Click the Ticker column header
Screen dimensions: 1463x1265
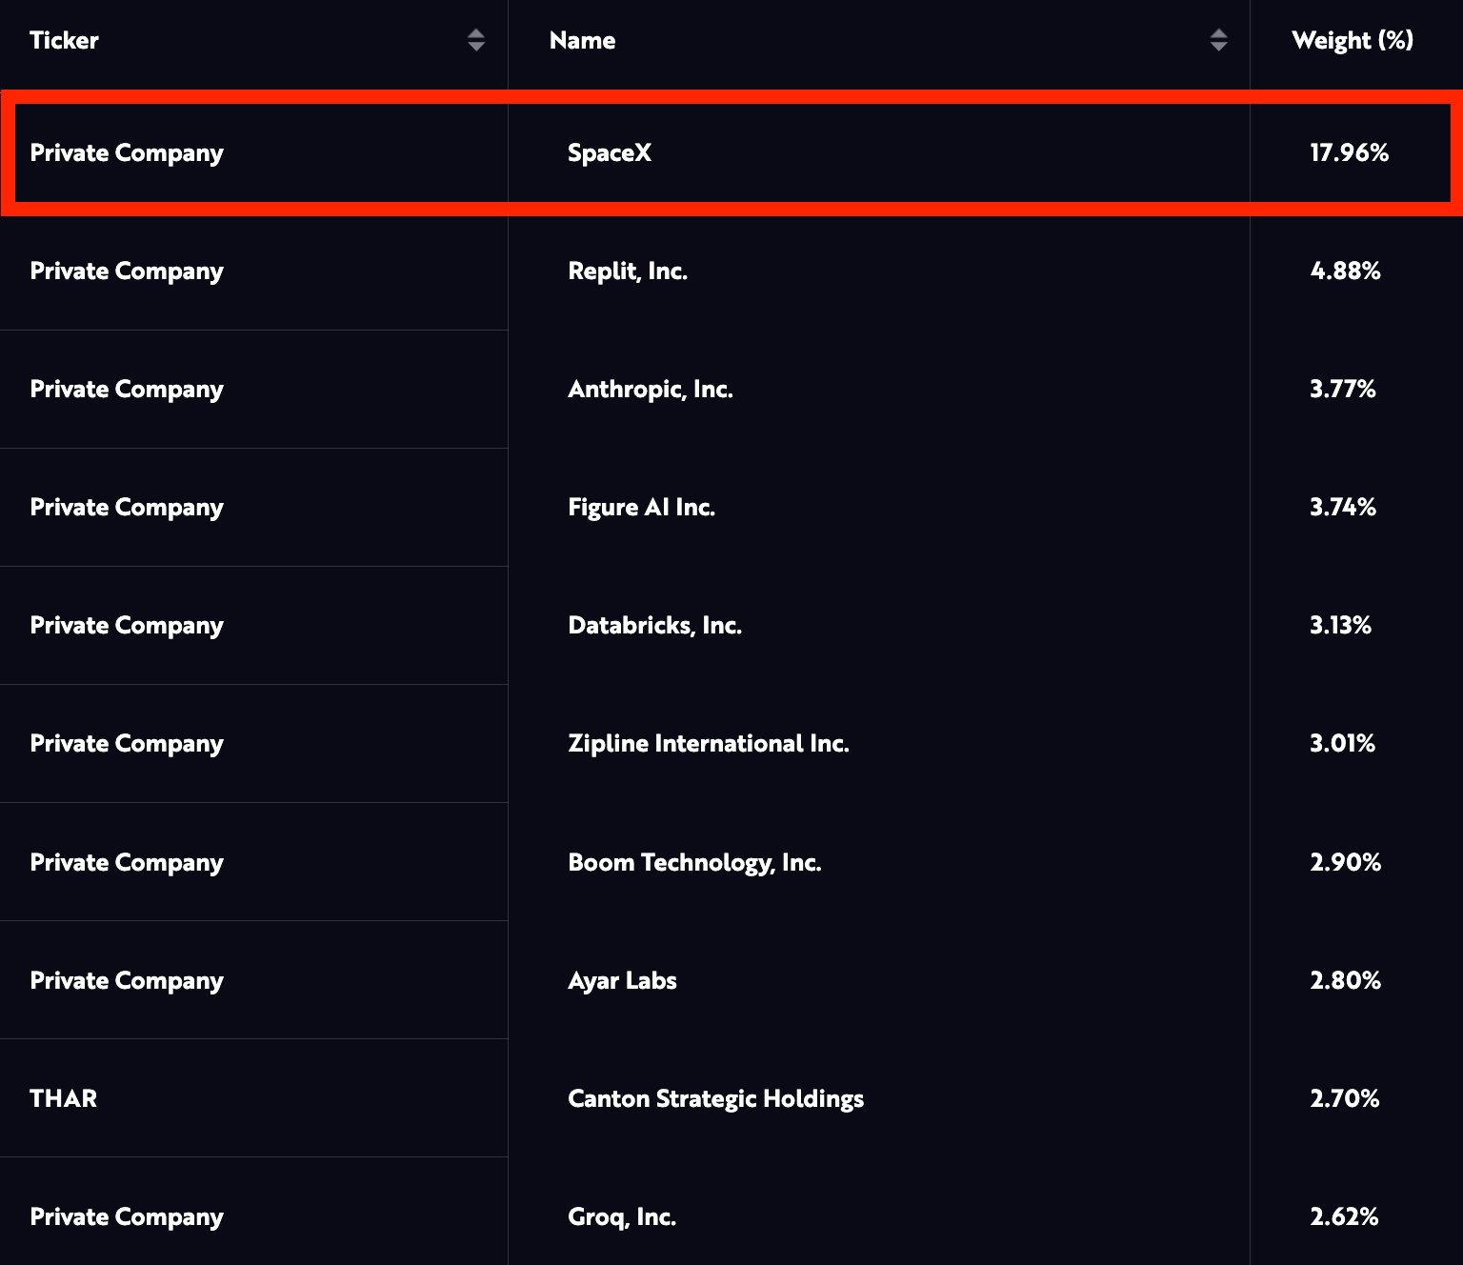63,41
